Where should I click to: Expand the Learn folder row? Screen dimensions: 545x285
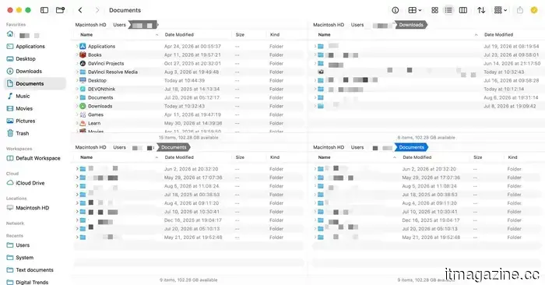point(77,123)
